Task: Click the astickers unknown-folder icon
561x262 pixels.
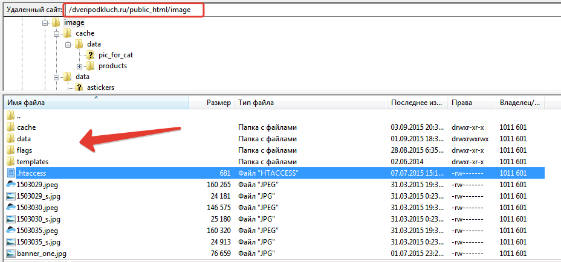Action: 79,88
